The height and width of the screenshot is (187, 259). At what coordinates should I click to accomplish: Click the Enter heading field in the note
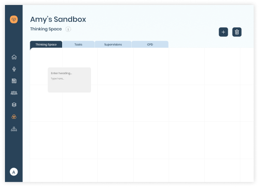point(62,73)
